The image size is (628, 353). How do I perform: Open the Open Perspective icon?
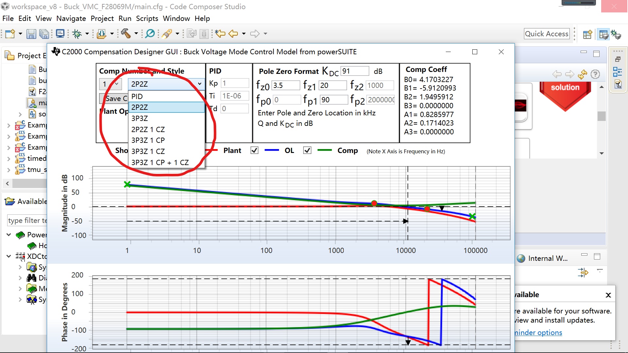click(x=587, y=34)
